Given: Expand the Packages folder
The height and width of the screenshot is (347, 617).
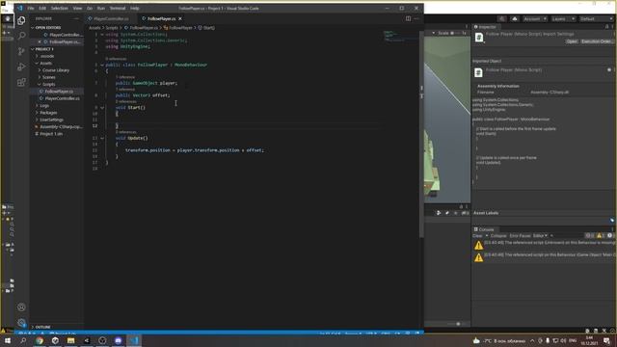Looking at the screenshot, I should [x=48, y=113].
